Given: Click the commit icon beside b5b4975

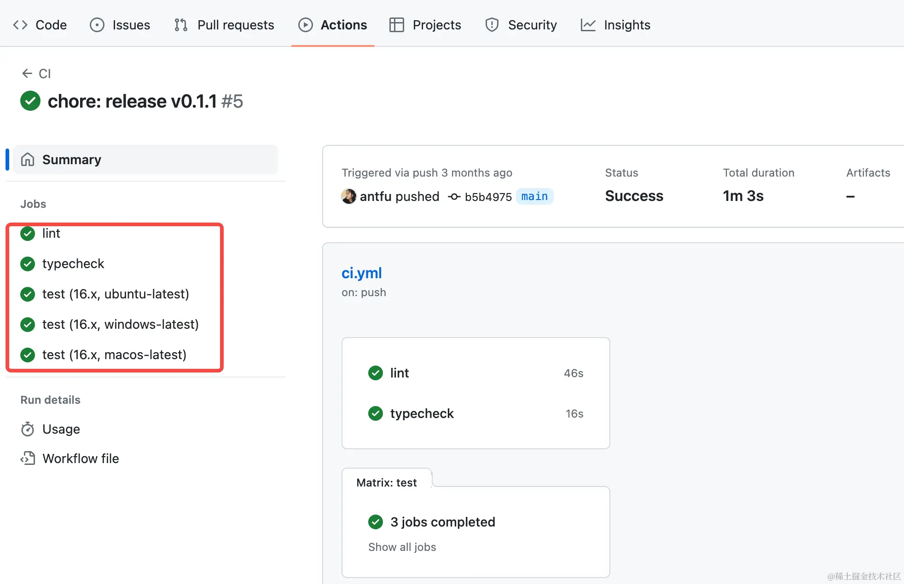Looking at the screenshot, I should click(x=454, y=197).
